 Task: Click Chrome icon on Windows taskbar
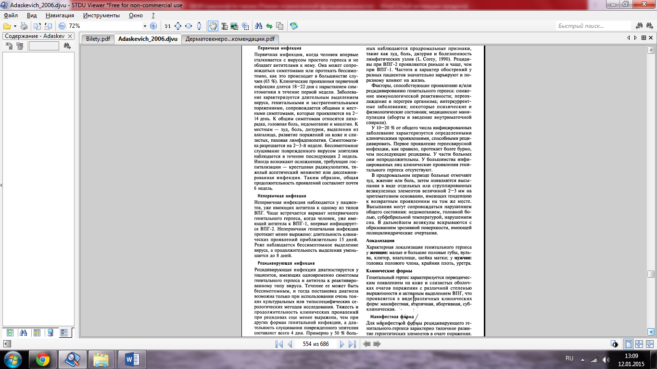(x=43, y=359)
